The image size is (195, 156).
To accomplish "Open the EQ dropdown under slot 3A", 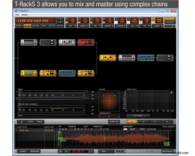I will [96, 26].
